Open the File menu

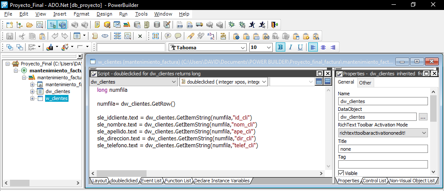tap(8, 14)
